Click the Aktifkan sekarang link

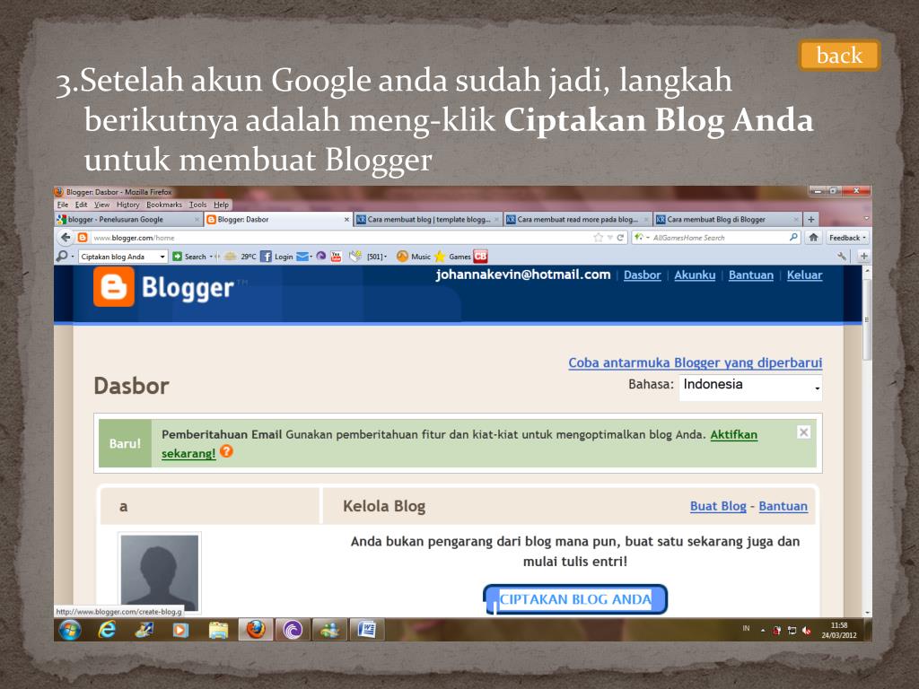734,435
